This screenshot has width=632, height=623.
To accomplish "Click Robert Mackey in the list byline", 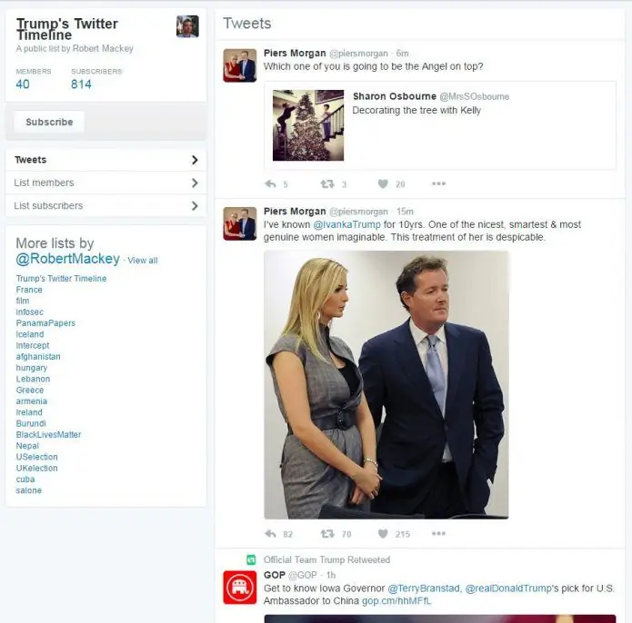I will (103, 49).
